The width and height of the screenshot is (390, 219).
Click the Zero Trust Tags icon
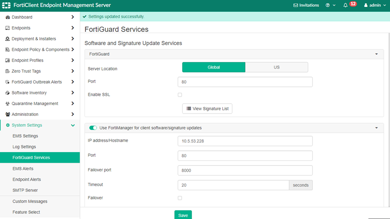tap(8, 71)
